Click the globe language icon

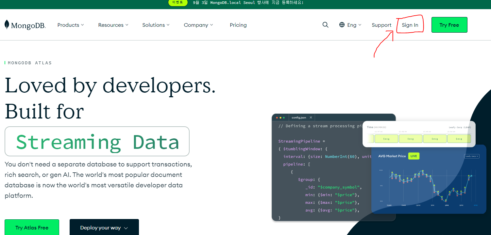(x=342, y=25)
